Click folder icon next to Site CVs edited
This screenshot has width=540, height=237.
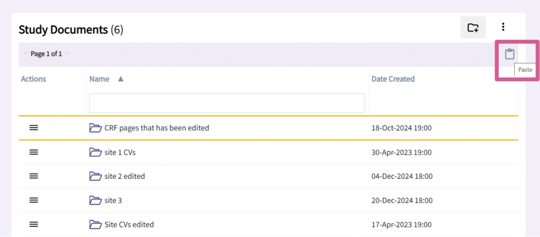pos(95,224)
